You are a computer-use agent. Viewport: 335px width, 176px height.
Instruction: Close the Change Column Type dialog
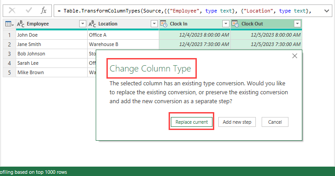tap(295, 56)
